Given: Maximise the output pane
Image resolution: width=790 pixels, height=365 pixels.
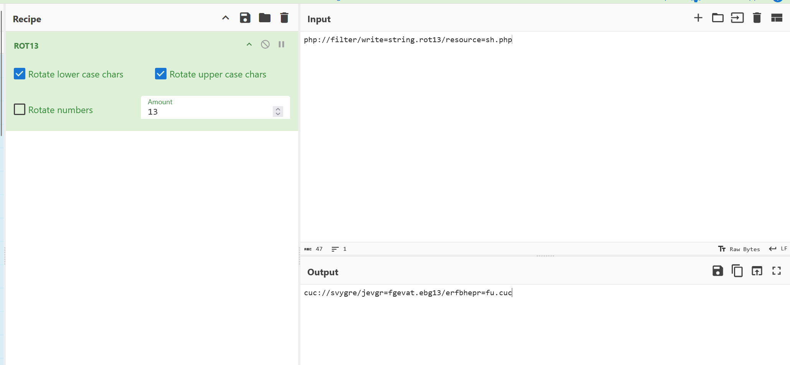Looking at the screenshot, I should click(x=777, y=271).
